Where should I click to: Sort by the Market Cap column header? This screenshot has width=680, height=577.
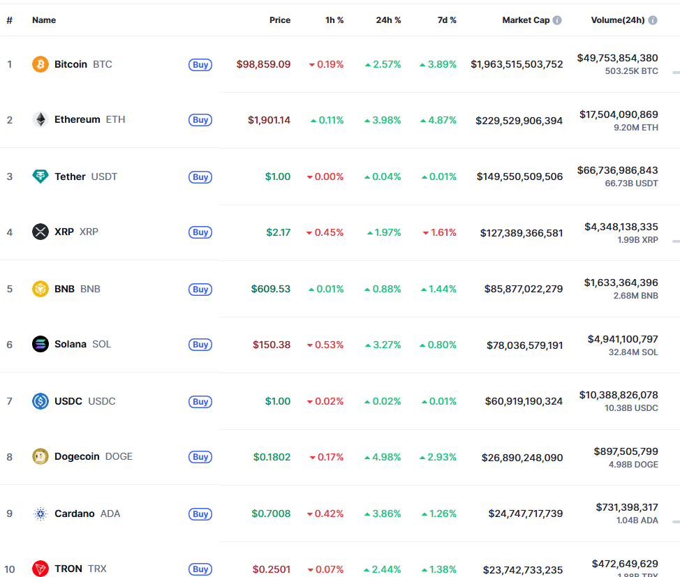click(x=526, y=20)
